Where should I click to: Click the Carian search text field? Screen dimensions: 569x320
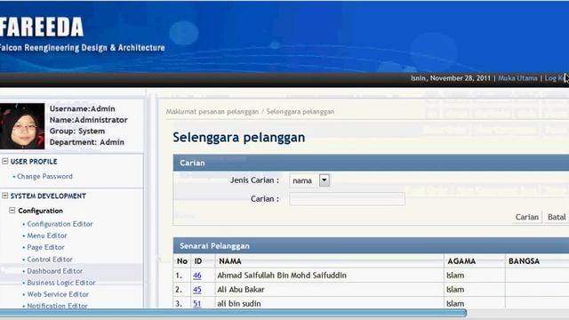click(348, 199)
